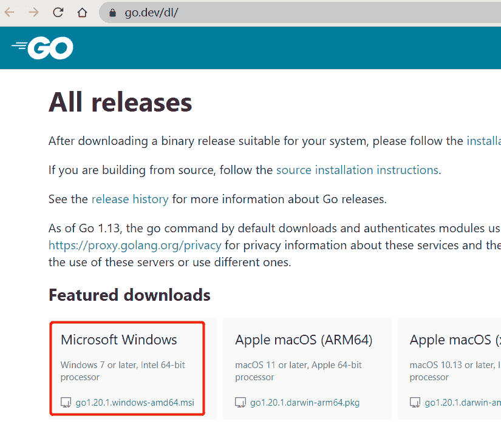The height and width of the screenshot is (436, 501).
Task: Open the release history link
Action: click(x=130, y=199)
